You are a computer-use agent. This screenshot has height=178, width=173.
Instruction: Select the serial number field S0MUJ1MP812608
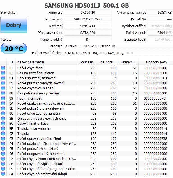pos(88,19)
